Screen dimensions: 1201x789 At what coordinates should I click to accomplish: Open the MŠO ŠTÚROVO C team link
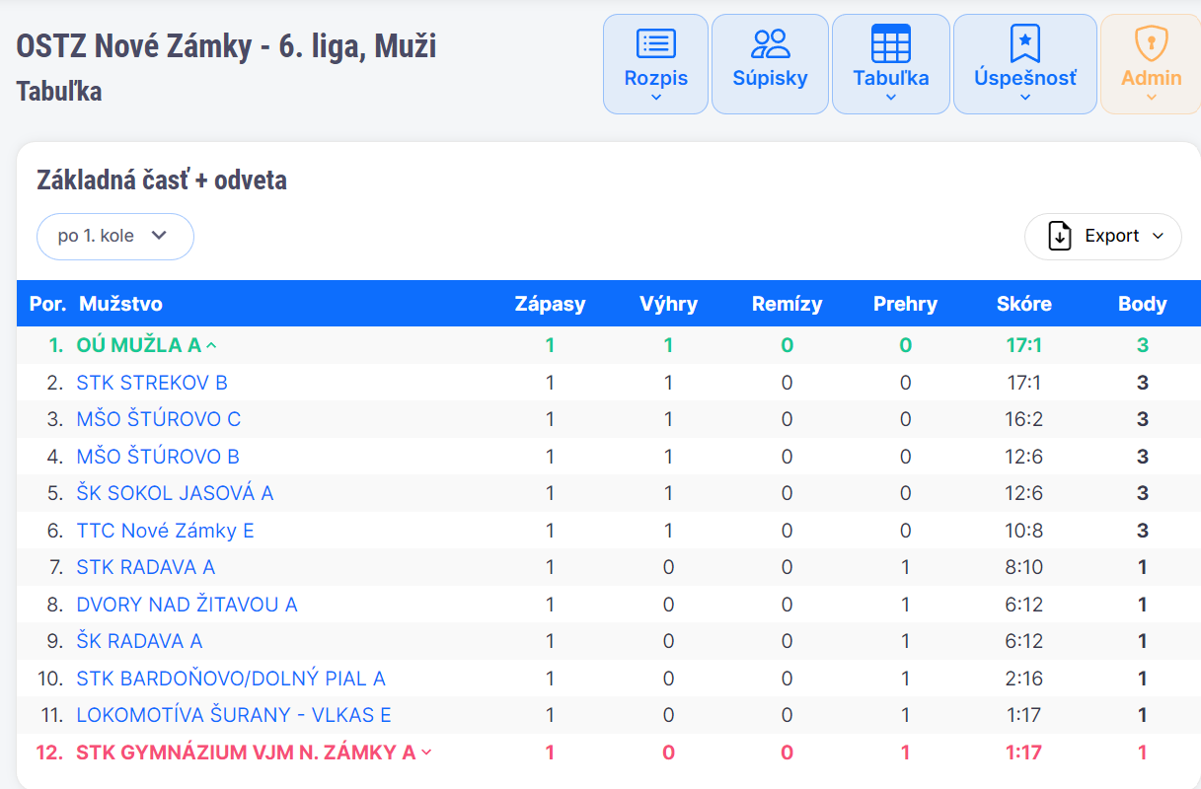tap(159, 419)
